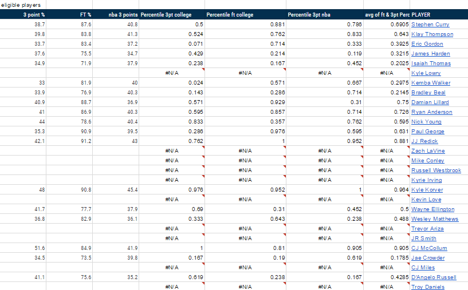Select Bradley Beal's 40.3 nba 3 points cell

[116, 93]
